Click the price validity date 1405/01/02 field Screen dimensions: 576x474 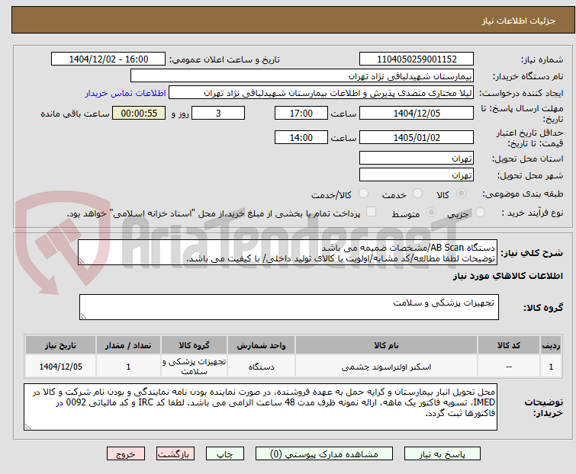[417, 138]
